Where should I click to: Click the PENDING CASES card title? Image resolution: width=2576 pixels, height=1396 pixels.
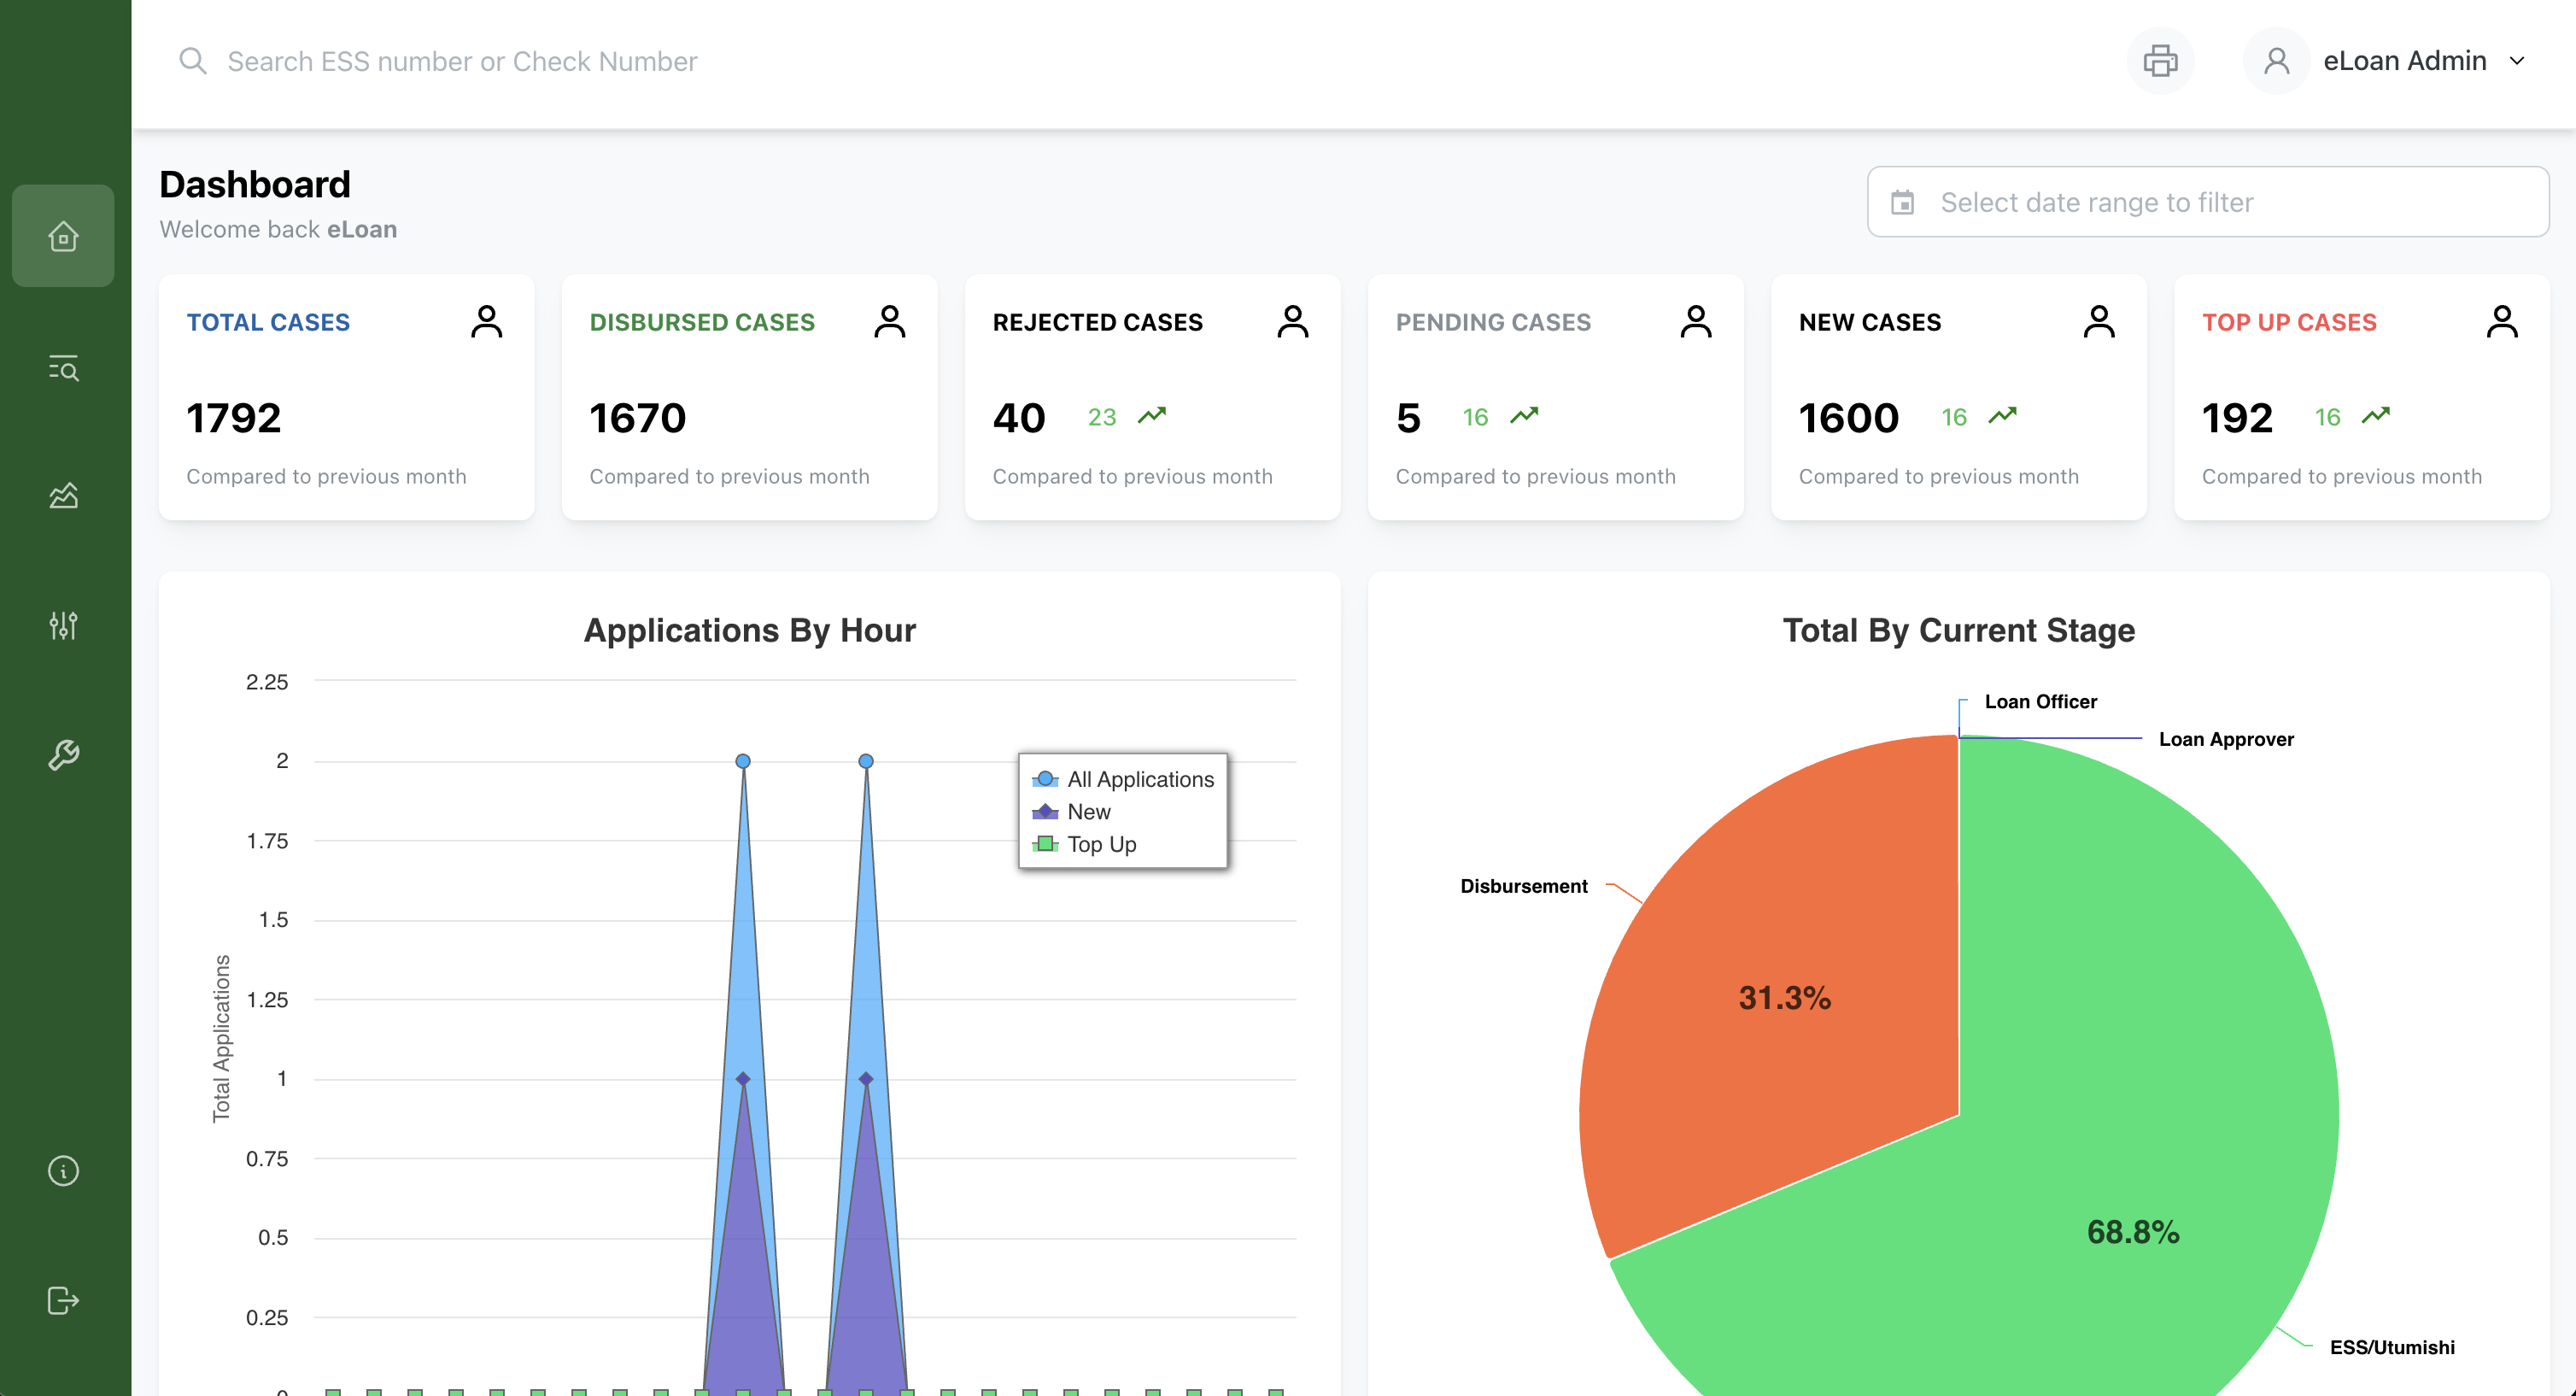tap(1493, 322)
